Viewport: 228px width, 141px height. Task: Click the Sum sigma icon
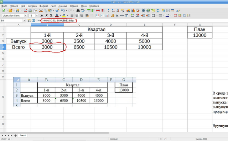click(34, 21)
